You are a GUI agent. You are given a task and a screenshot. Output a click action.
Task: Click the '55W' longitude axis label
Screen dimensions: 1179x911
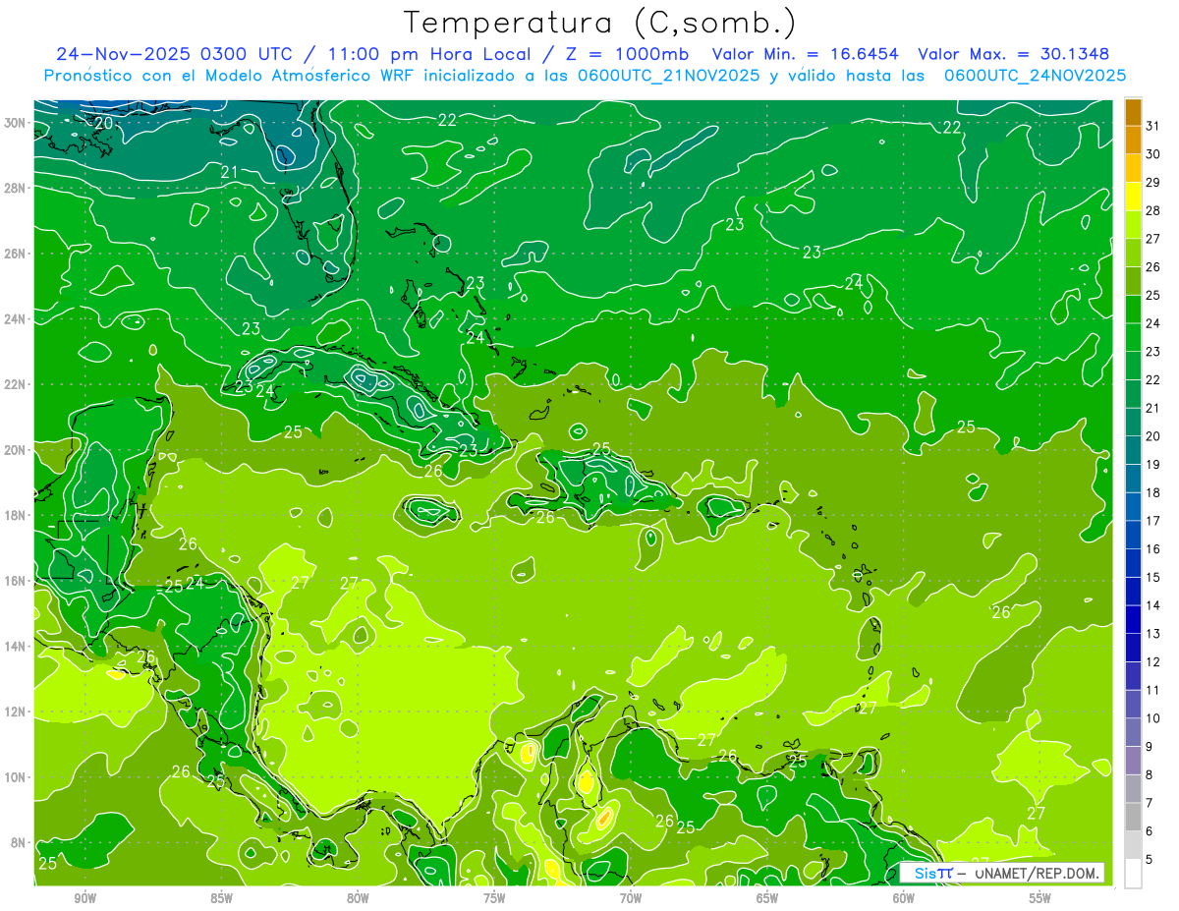tap(1039, 898)
